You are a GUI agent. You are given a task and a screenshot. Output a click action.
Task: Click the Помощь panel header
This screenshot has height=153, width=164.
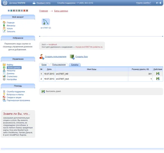(18, 86)
